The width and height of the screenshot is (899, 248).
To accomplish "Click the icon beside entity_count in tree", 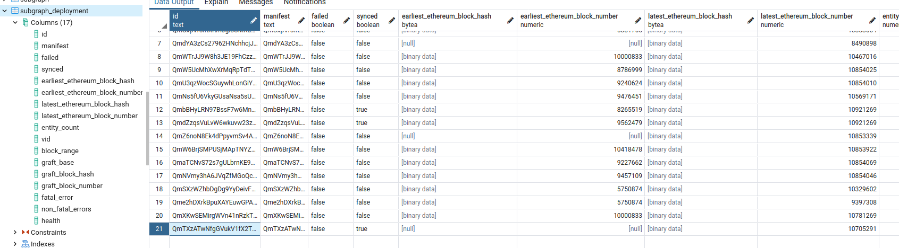I will [x=36, y=127].
